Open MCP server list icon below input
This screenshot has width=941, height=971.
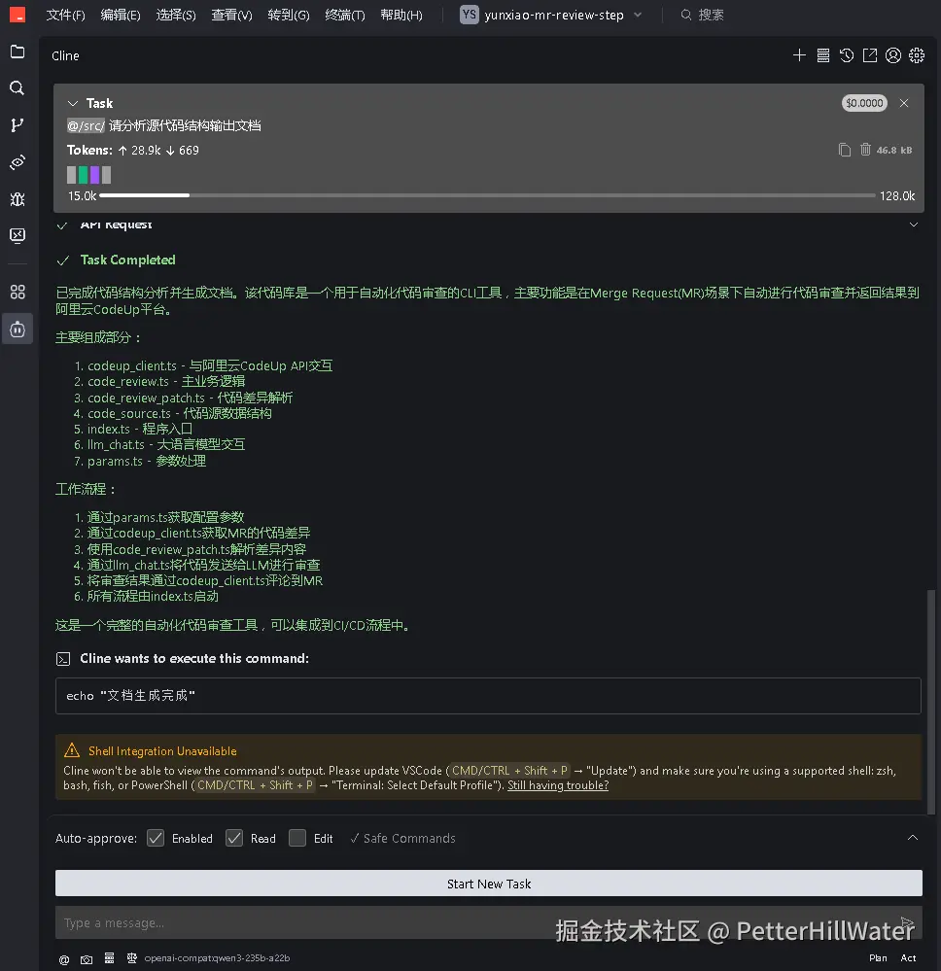109,958
